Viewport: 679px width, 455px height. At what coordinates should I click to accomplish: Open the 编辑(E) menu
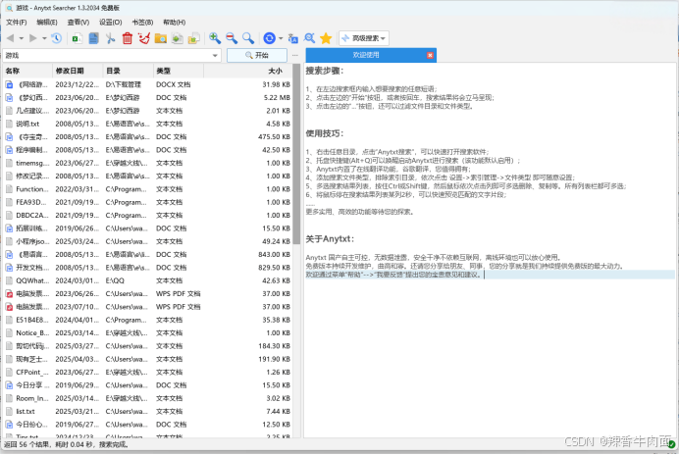pos(47,23)
